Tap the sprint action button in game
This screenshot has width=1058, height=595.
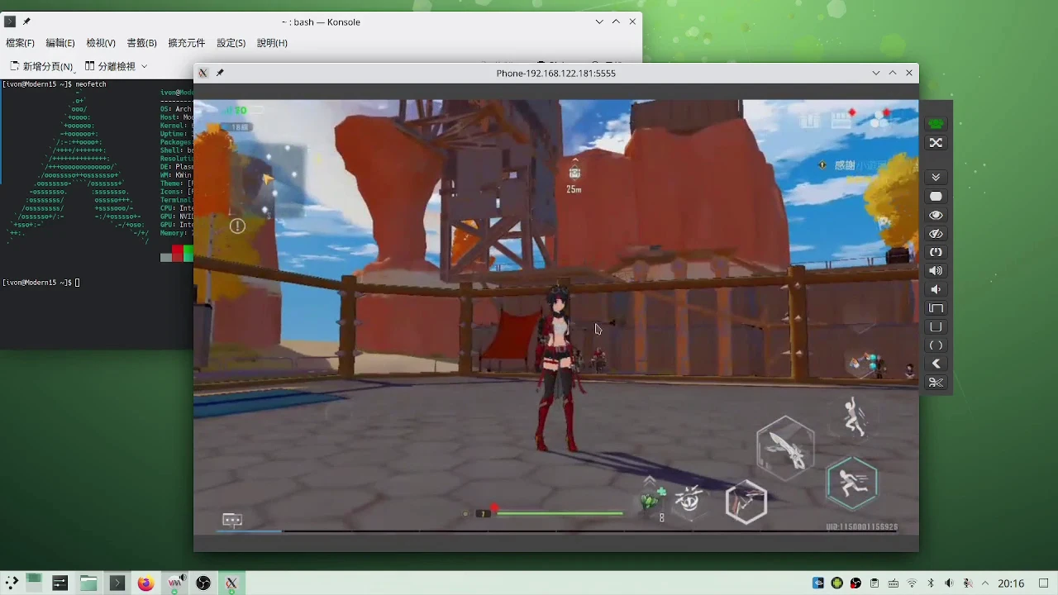(852, 483)
